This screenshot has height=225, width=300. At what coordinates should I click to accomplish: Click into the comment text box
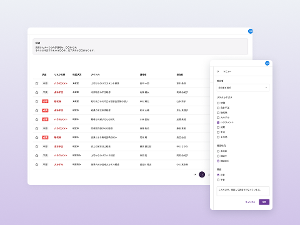tap(243, 191)
